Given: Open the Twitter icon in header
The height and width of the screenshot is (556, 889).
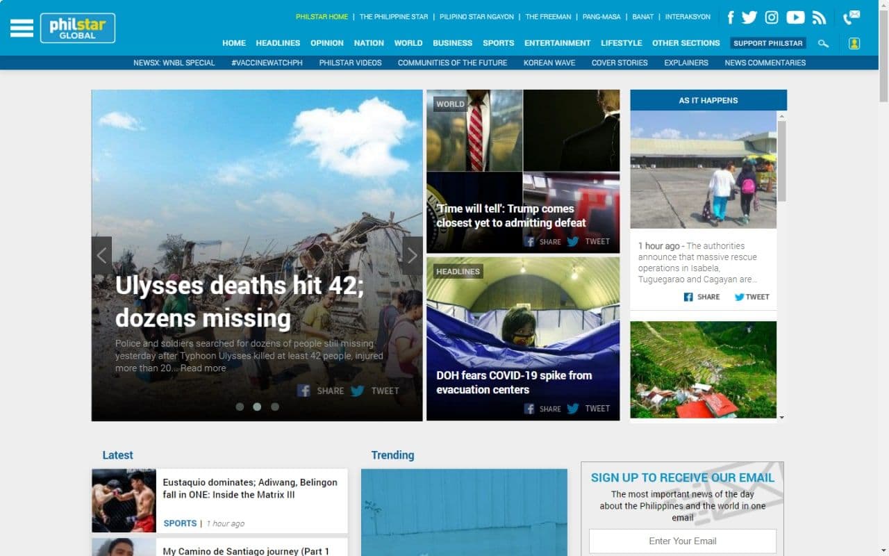Looking at the screenshot, I should pyautogui.click(x=749, y=17).
